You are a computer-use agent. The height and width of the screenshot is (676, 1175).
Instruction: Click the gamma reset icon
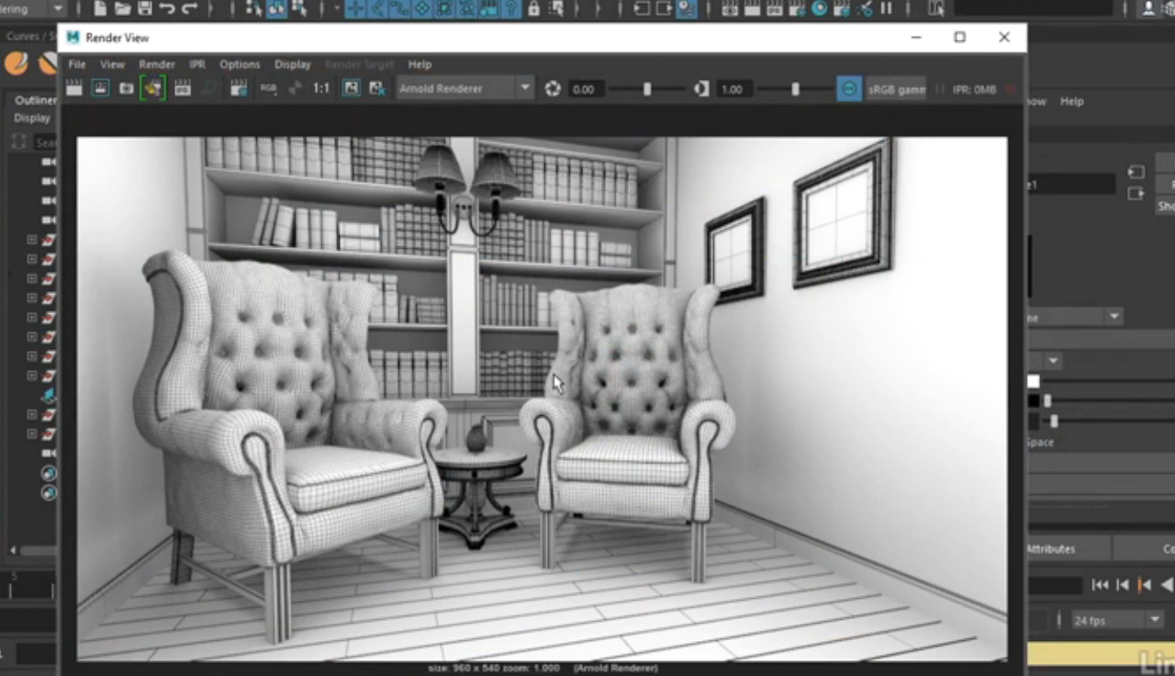point(701,89)
